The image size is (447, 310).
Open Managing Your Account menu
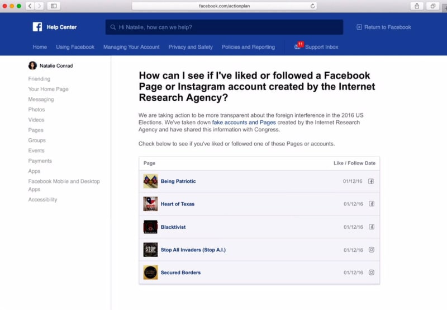click(x=131, y=47)
